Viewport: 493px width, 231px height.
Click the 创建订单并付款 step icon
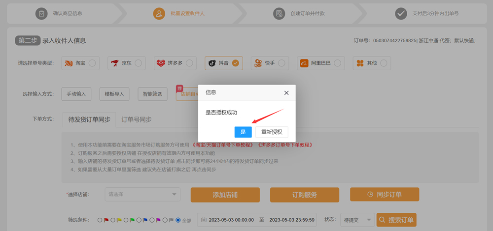pos(279,13)
